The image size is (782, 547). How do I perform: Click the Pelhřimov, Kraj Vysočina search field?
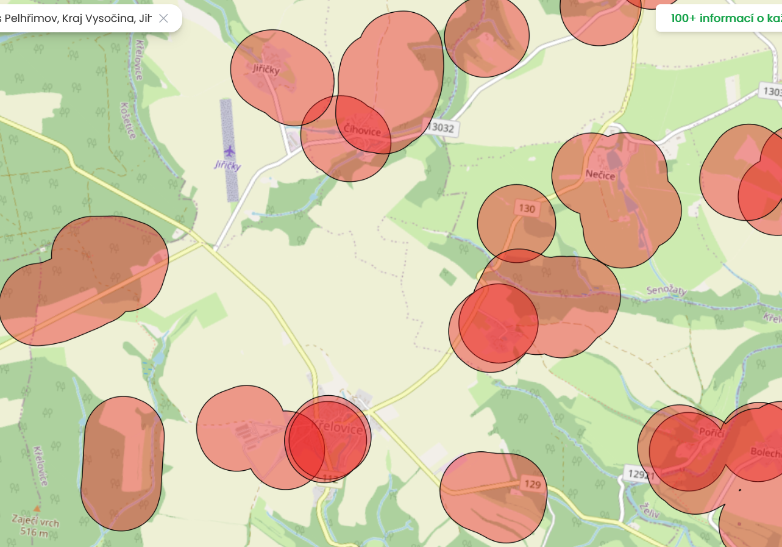76,18
